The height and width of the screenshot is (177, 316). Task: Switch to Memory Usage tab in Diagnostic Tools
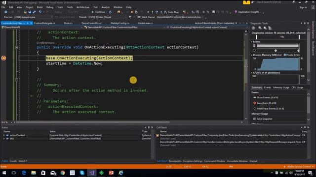281,88
